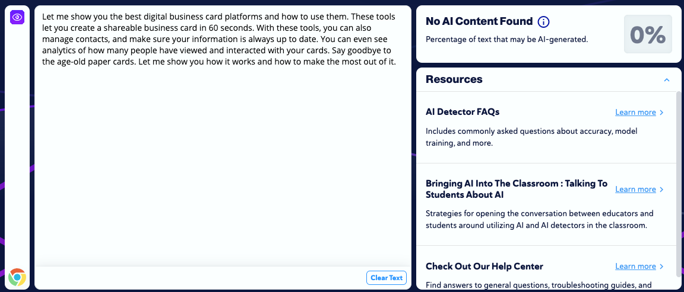
Task: Open Learn more for AI Detector FAQs
Action: 635,113
